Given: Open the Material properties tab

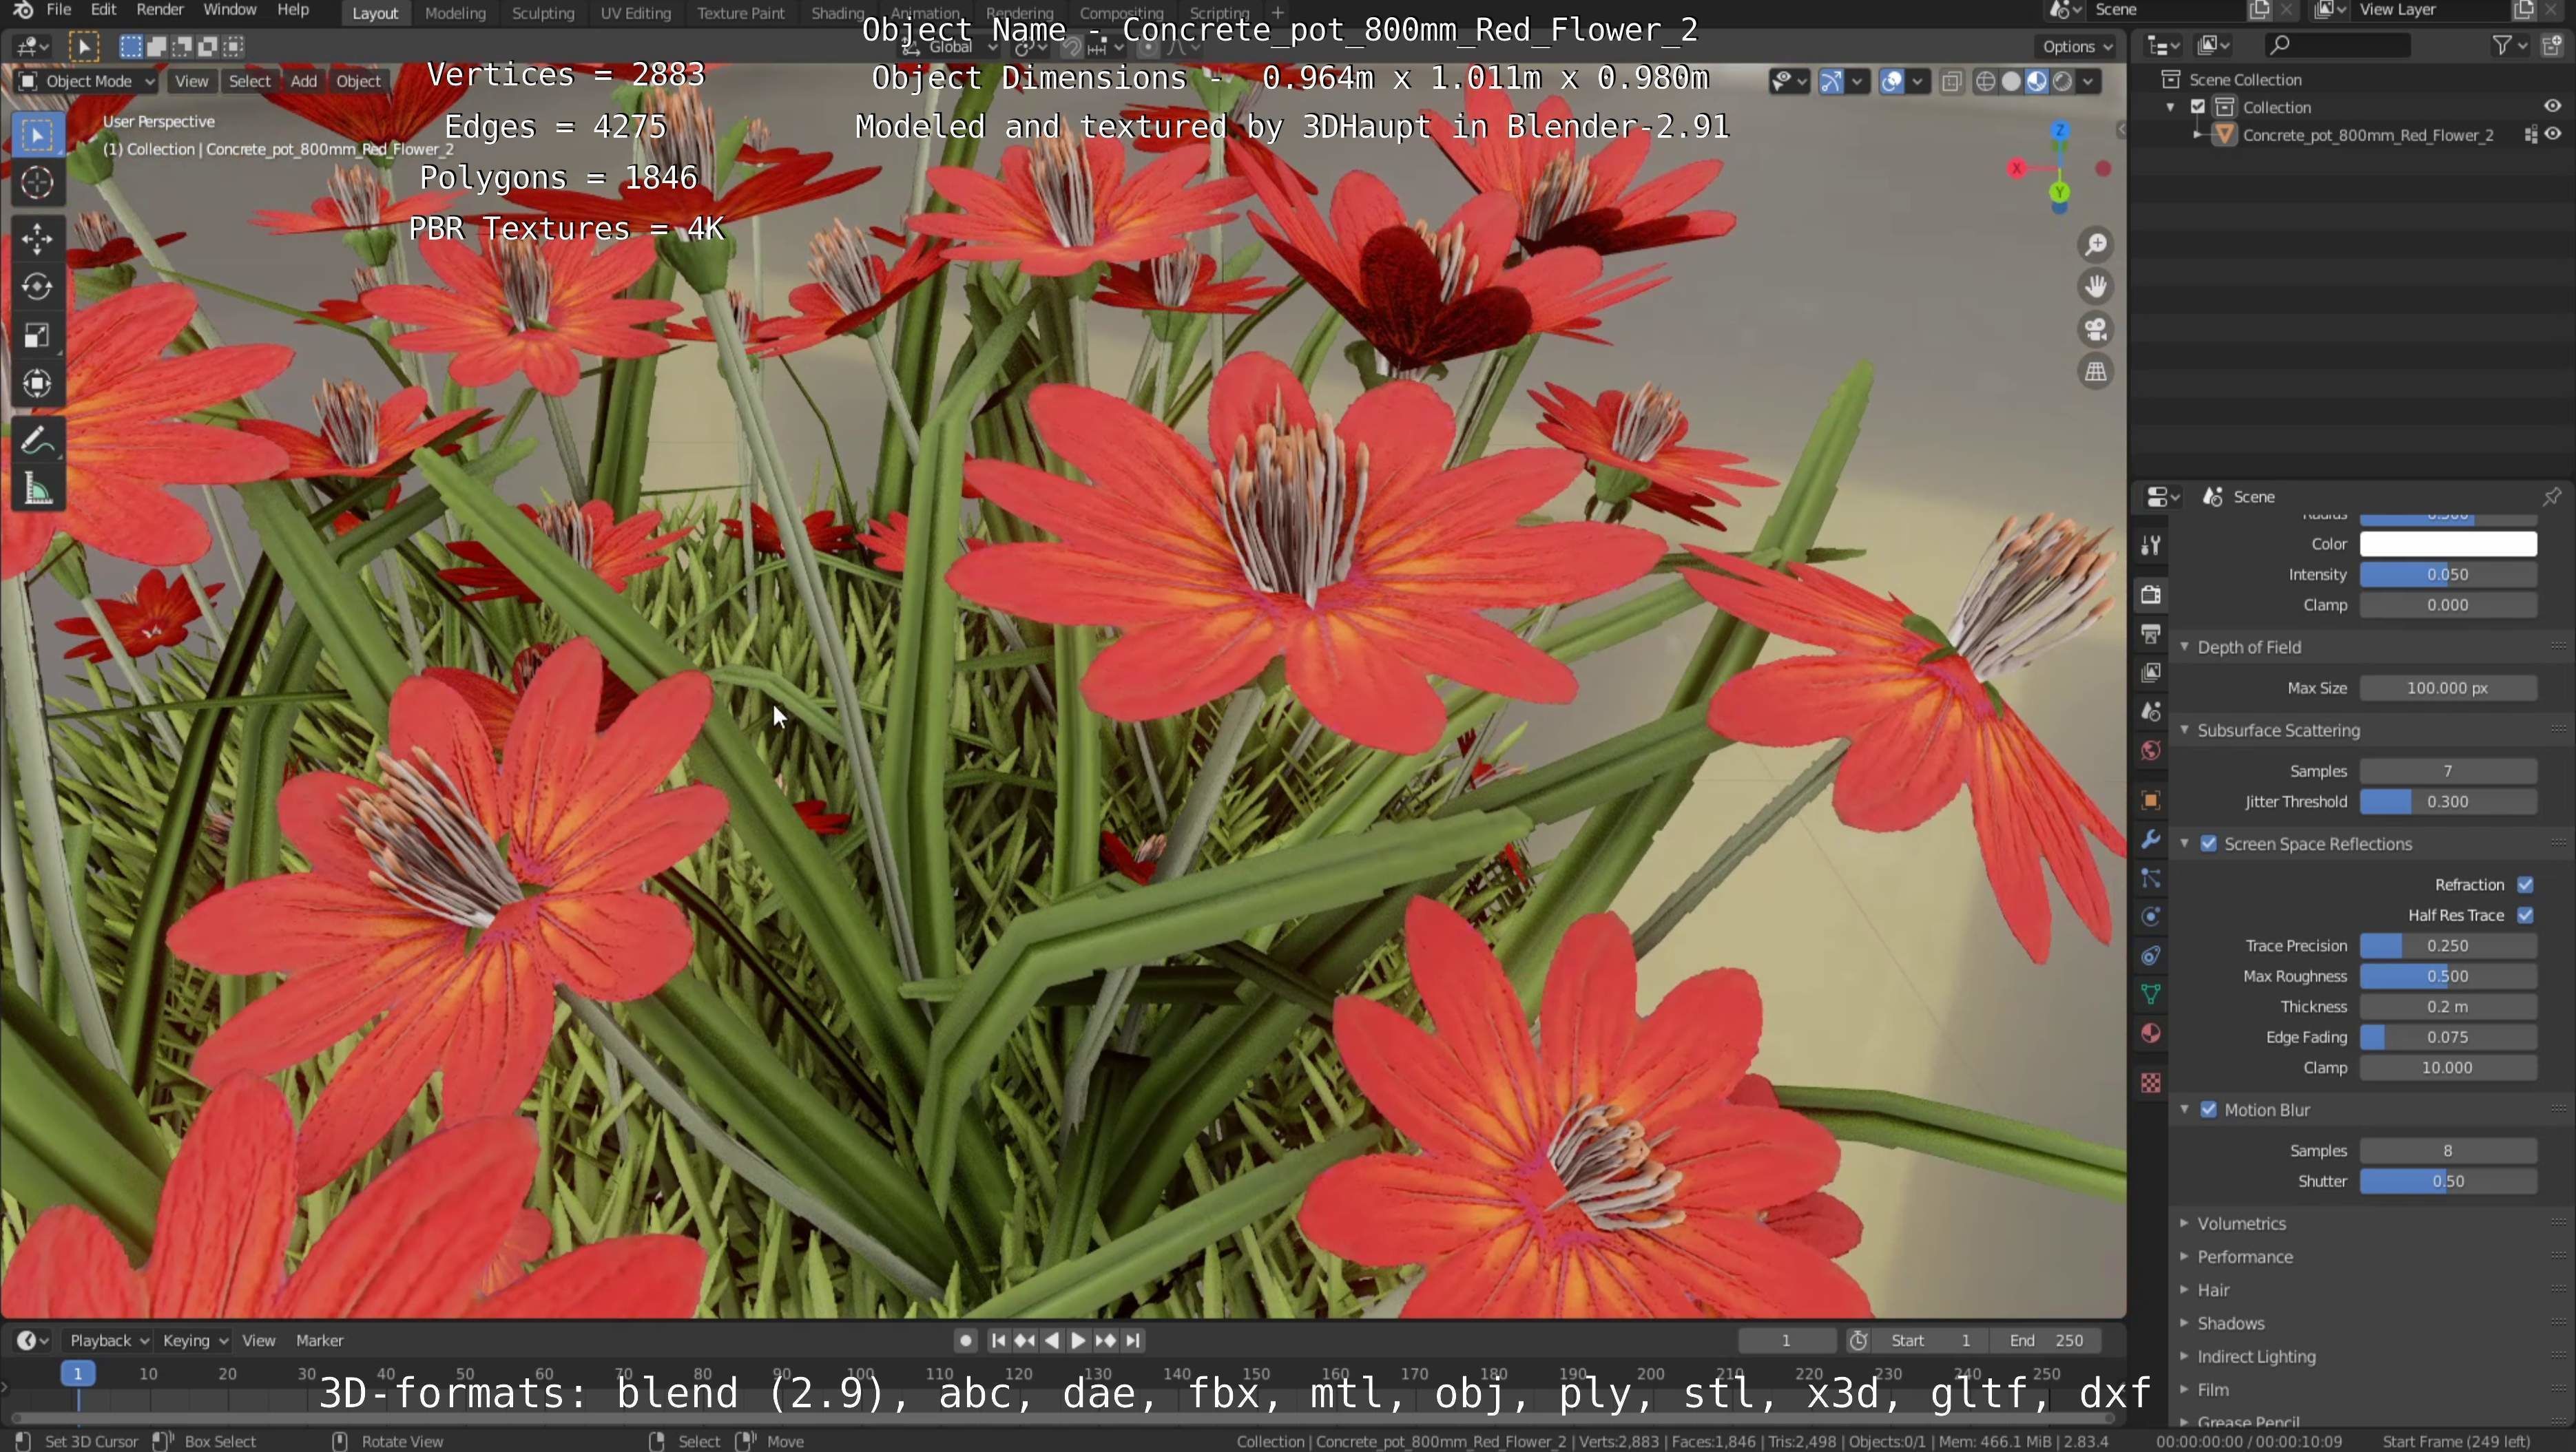Looking at the screenshot, I should [2151, 1033].
